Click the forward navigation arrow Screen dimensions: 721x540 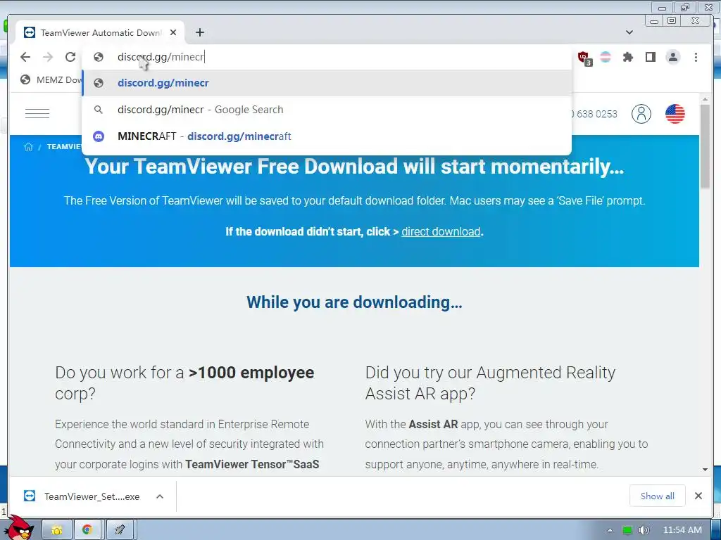[48, 57]
